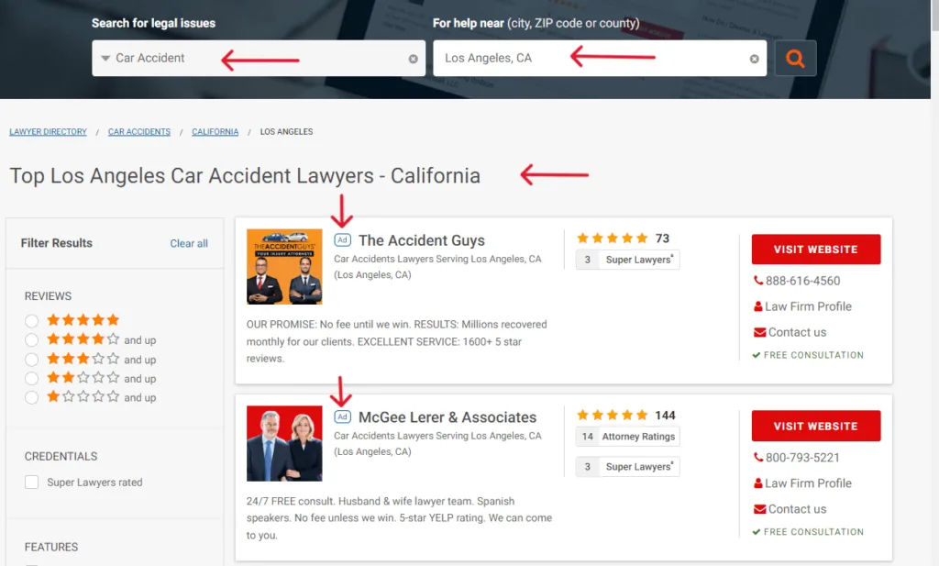Click Free Consultation checkmark for Accident Guys
Image resolution: width=939 pixels, height=566 pixels.
coord(757,355)
